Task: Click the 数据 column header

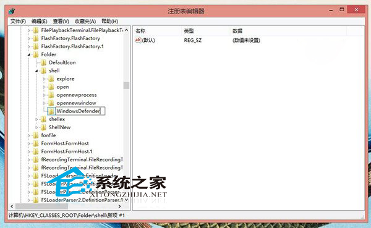Action: (x=288, y=31)
